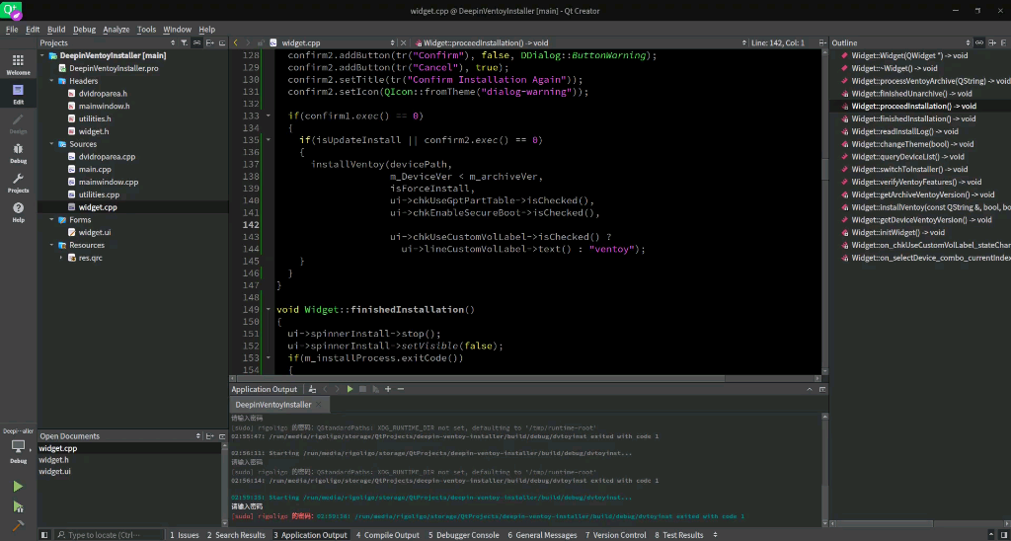Image resolution: width=1011 pixels, height=541 pixels.
Task: Expand the res.qrc resource node
Action: pyautogui.click(x=61, y=258)
